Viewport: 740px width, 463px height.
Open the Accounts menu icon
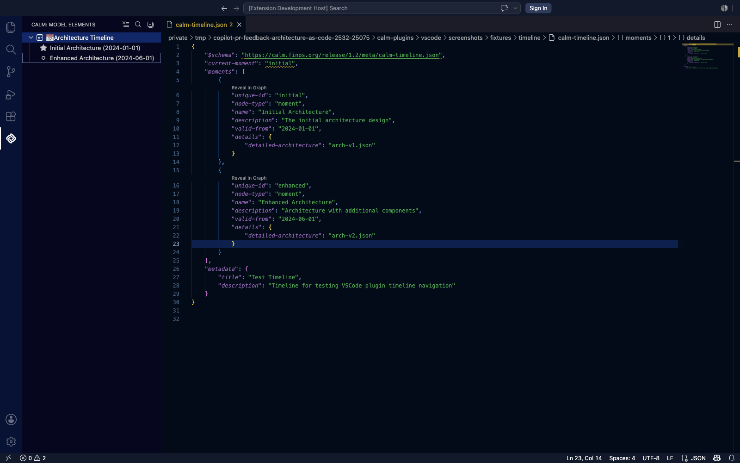coord(11,419)
